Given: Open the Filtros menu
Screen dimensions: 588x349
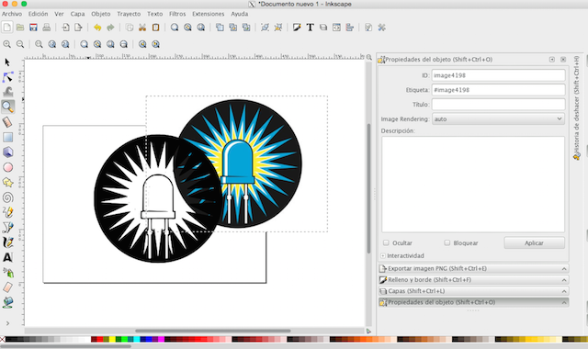Looking at the screenshot, I should (177, 14).
